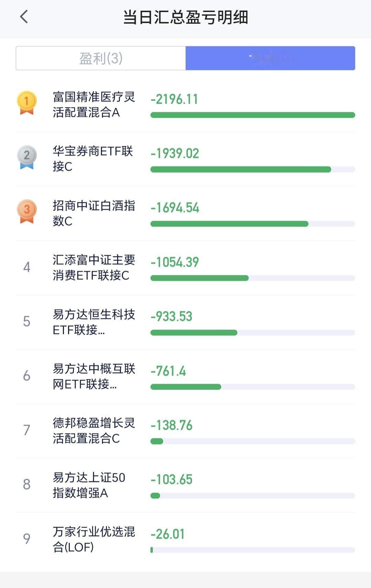Click the gold rank 1 medal
Image resolution: width=371 pixels, height=588 pixels.
(x=27, y=103)
